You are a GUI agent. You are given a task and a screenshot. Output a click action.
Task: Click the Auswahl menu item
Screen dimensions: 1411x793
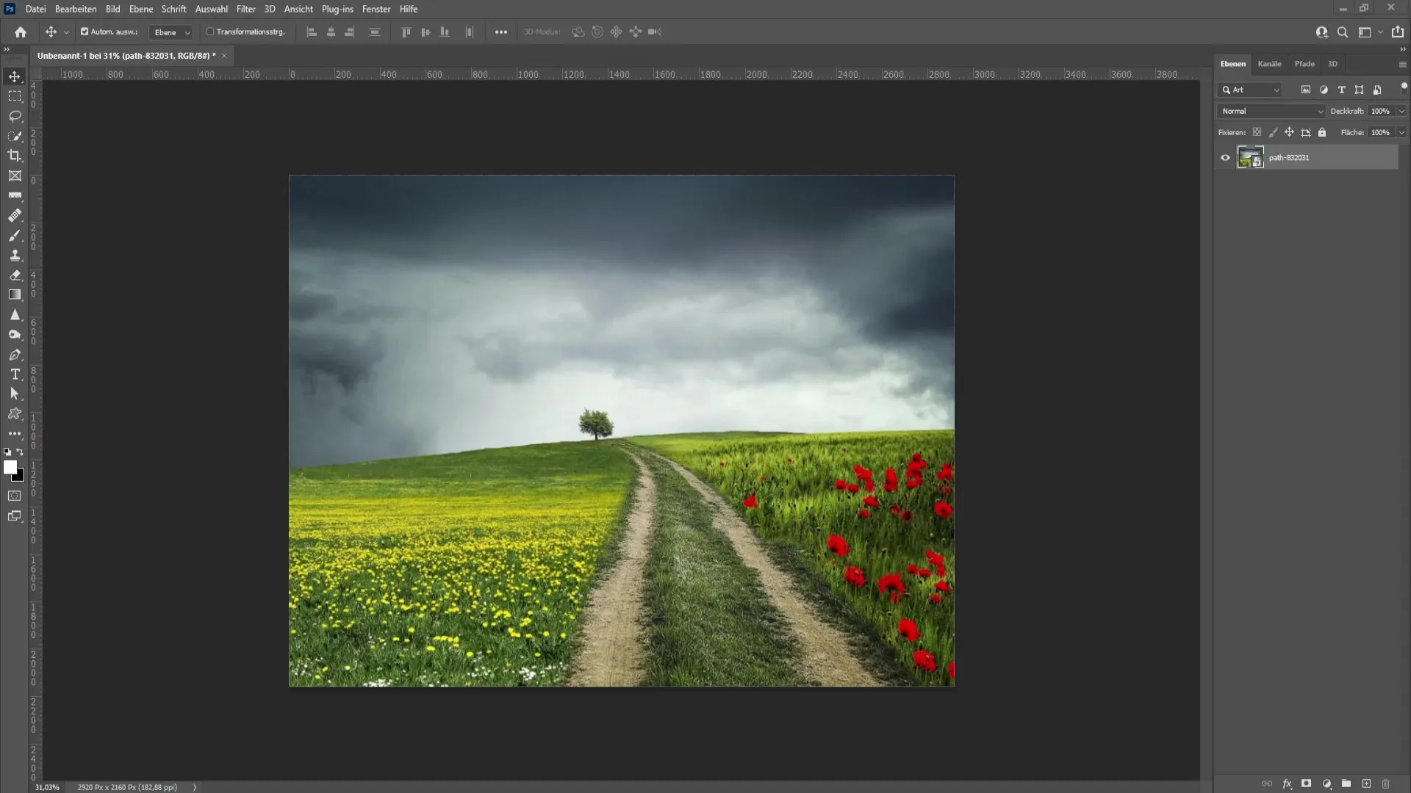point(211,9)
